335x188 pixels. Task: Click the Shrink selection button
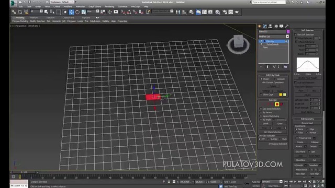tap(265, 124)
